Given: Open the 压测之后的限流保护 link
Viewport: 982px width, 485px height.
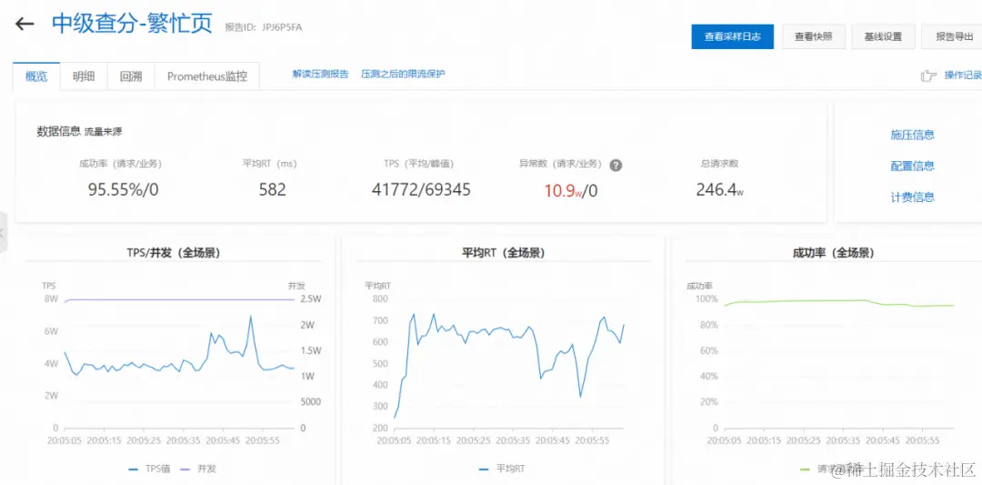Looking at the screenshot, I should (x=403, y=74).
